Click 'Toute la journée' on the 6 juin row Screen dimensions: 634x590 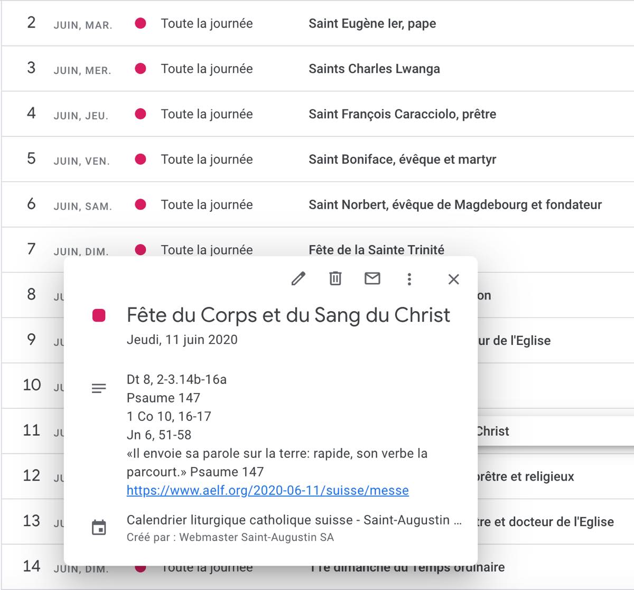click(x=207, y=204)
